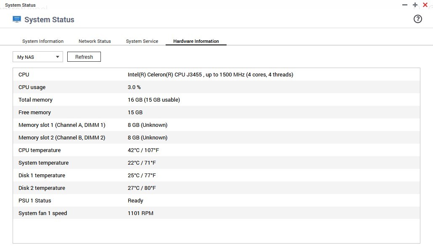Viewport: 433px width, 252px height.
Task: Highlight the Memory slot 1 row
Action: pos(216,125)
